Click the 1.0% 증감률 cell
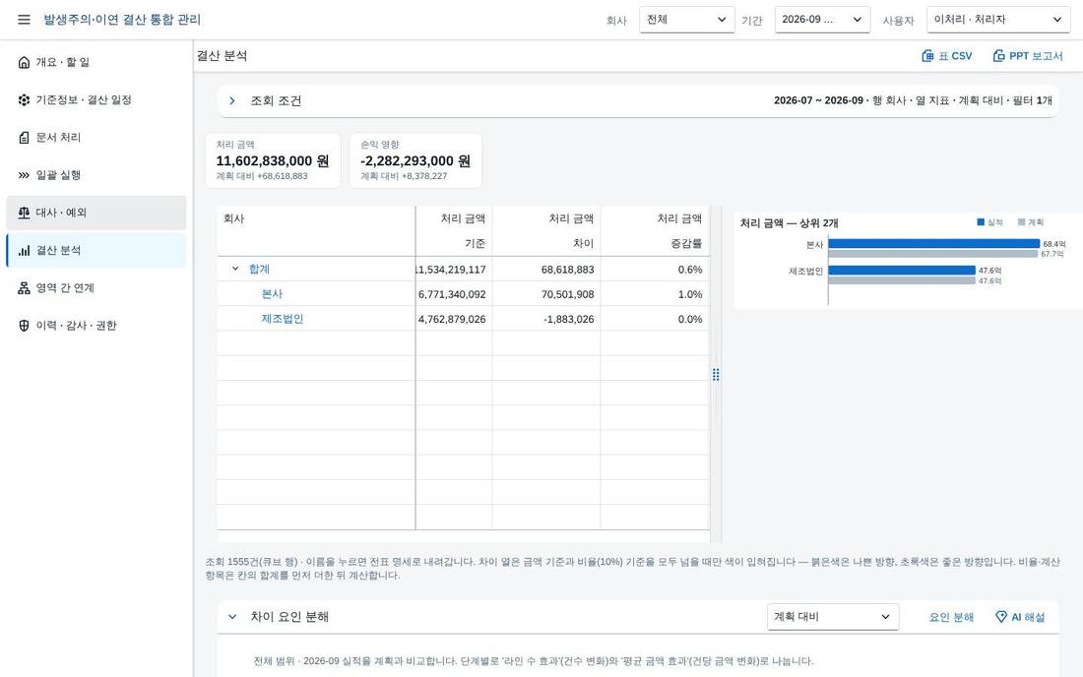 655,294
